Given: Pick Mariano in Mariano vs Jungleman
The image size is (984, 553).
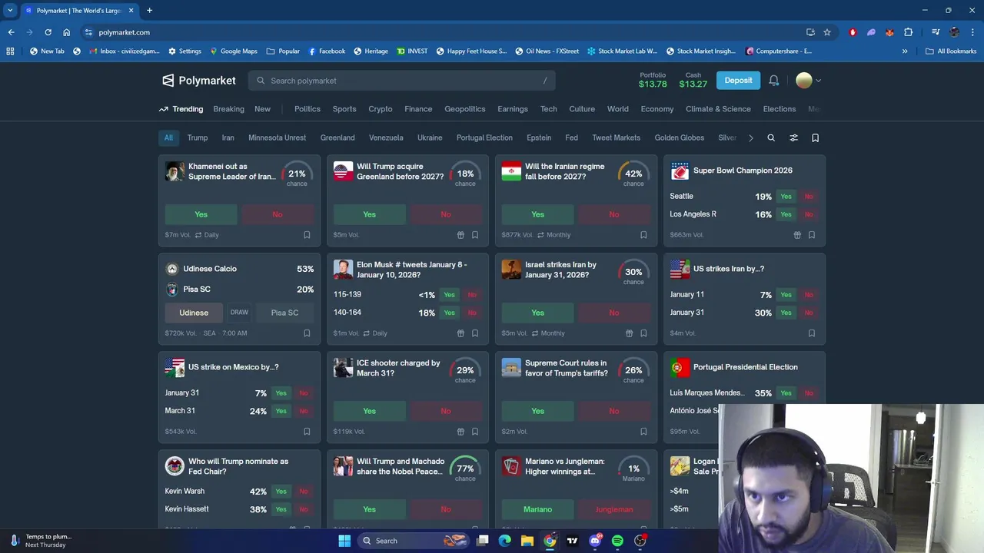Looking at the screenshot, I should click(538, 509).
